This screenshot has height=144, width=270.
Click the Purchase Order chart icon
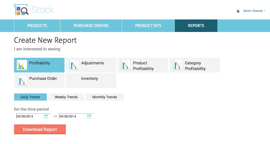coord(22,81)
